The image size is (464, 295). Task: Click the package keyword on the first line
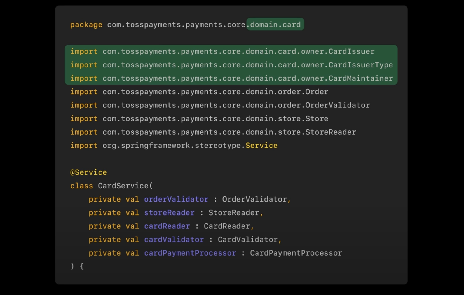point(86,25)
